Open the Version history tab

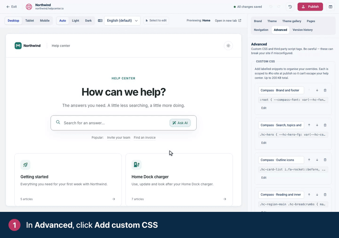click(x=303, y=30)
